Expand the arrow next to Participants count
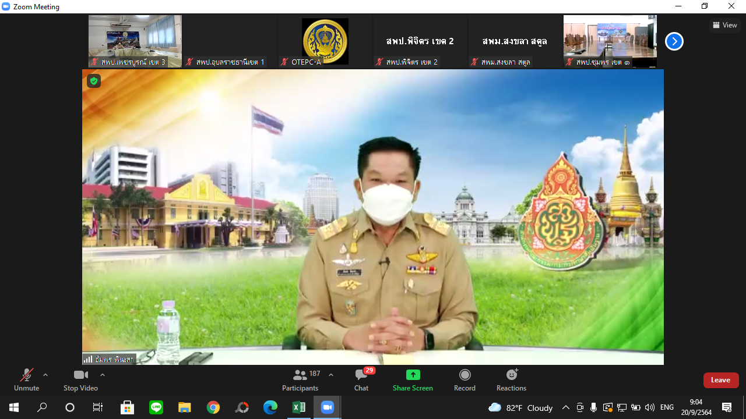746x419 pixels. point(331,375)
